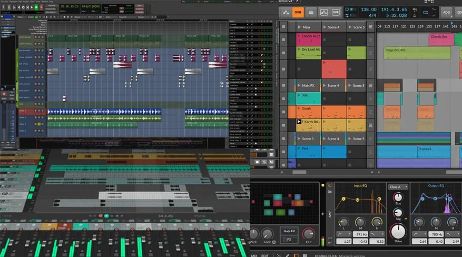462x257 pixels.
Task: Click the boxed launcher automation write icon
Action: point(323,12)
